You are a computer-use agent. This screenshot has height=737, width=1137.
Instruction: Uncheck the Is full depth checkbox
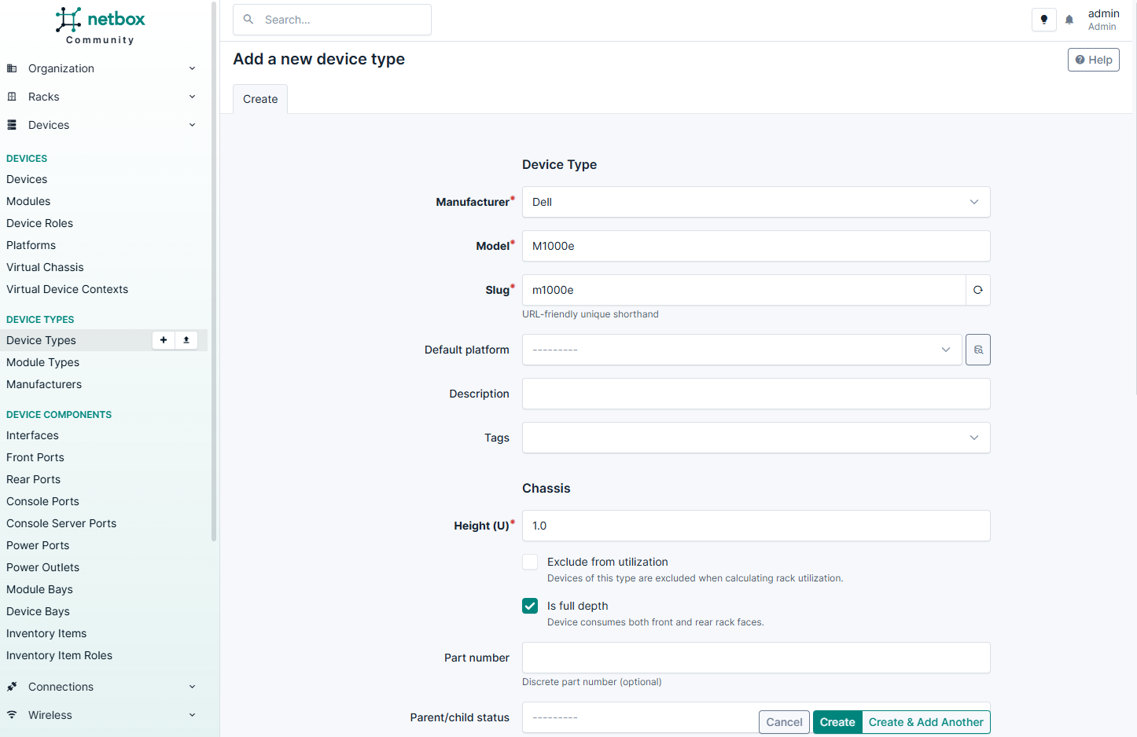click(x=530, y=606)
